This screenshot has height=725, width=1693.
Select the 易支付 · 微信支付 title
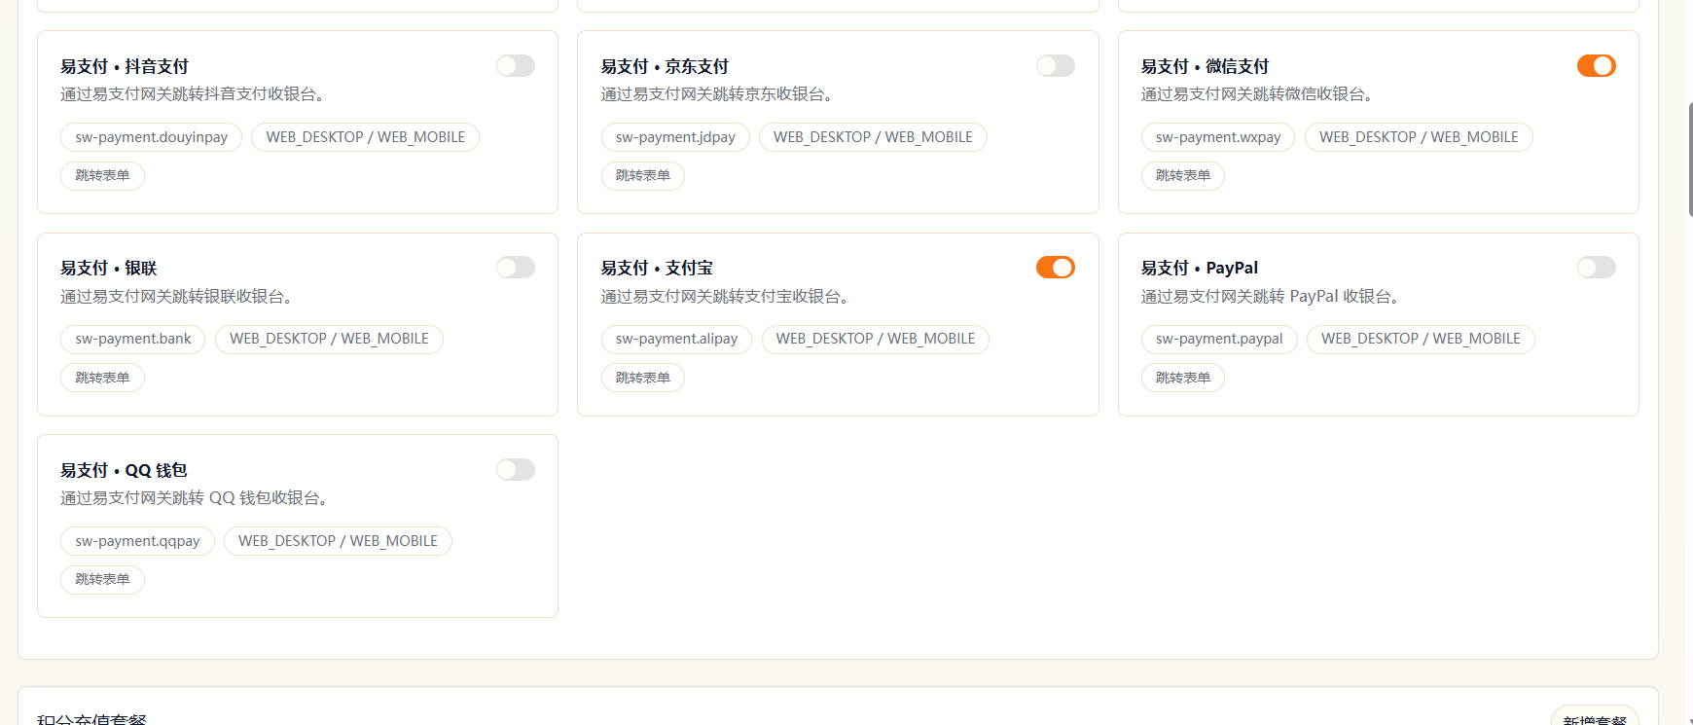pyautogui.click(x=1206, y=66)
